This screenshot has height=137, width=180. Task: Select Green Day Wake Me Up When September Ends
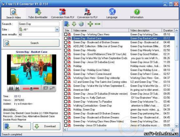coord(119,58)
